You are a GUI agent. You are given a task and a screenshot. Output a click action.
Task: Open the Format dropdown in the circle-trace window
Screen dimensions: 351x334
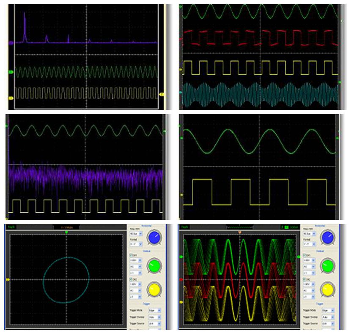(x=136, y=244)
